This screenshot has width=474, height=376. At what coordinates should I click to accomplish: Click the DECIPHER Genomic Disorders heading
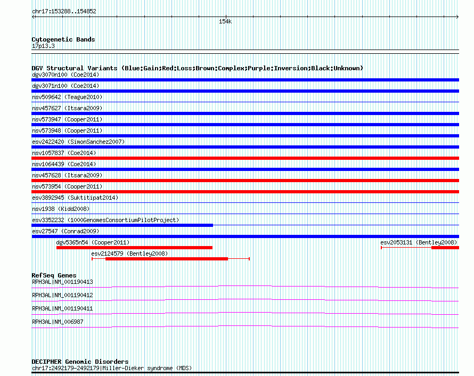click(x=80, y=362)
